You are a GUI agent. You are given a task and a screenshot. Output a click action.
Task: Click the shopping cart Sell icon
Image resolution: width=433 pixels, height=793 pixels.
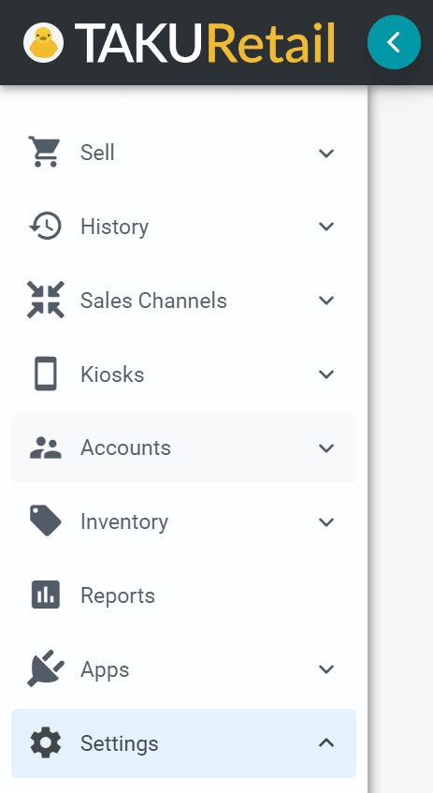coord(45,152)
